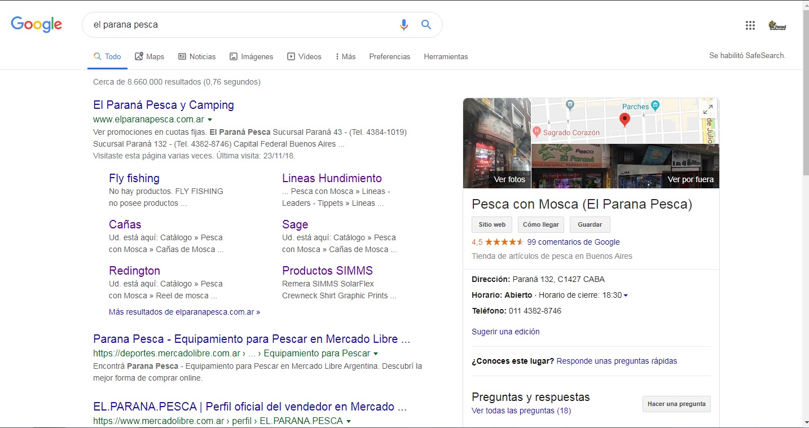Expand dropdown arrow after perfil EL.PARANA.PESCA URL
Image resolution: width=809 pixels, height=428 pixels.
point(349,421)
